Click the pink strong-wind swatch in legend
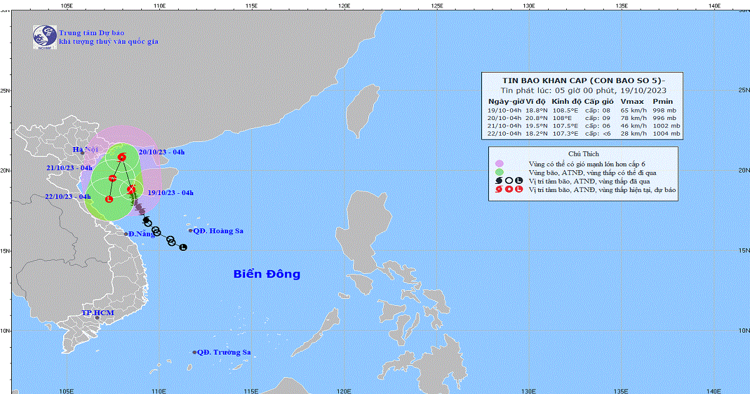The width and height of the screenshot is (750, 394). click(x=499, y=163)
